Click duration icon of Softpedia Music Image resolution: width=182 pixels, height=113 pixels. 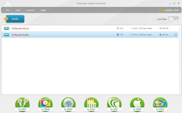[x=118, y=28]
